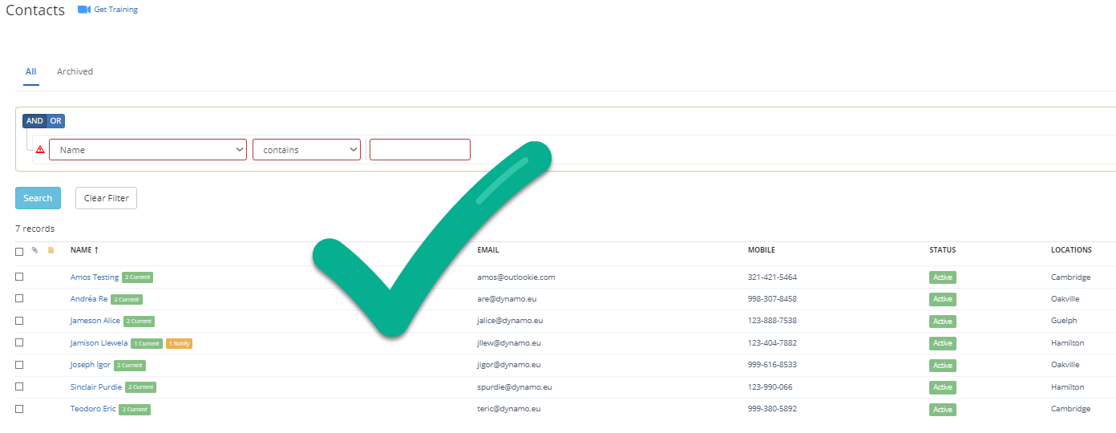Open Amos Testing contact link

coord(95,277)
